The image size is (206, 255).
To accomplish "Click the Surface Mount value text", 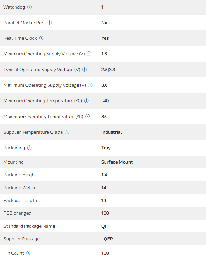I will [117, 162].
